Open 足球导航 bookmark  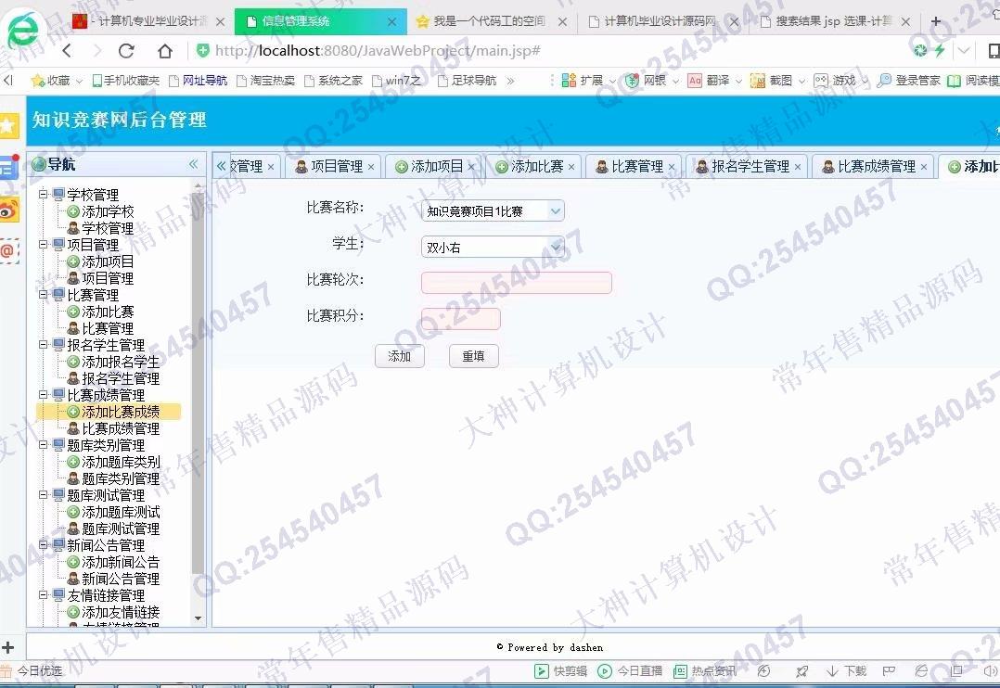467,81
